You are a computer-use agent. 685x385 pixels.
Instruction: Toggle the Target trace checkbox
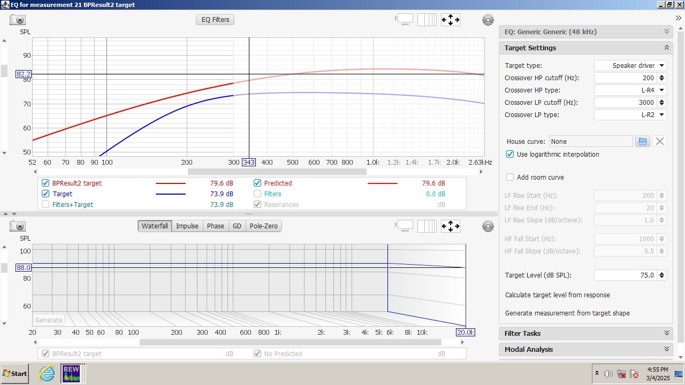pyautogui.click(x=45, y=194)
